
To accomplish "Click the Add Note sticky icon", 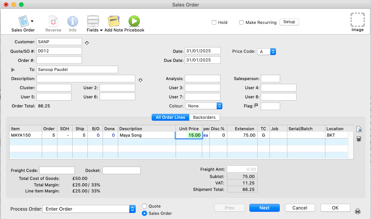I will click(114, 21).
